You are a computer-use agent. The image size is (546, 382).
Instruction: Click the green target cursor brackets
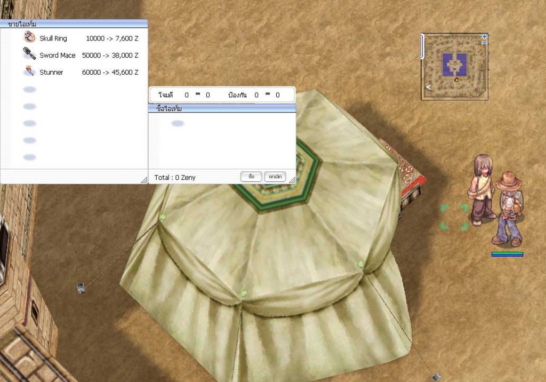click(454, 217)
